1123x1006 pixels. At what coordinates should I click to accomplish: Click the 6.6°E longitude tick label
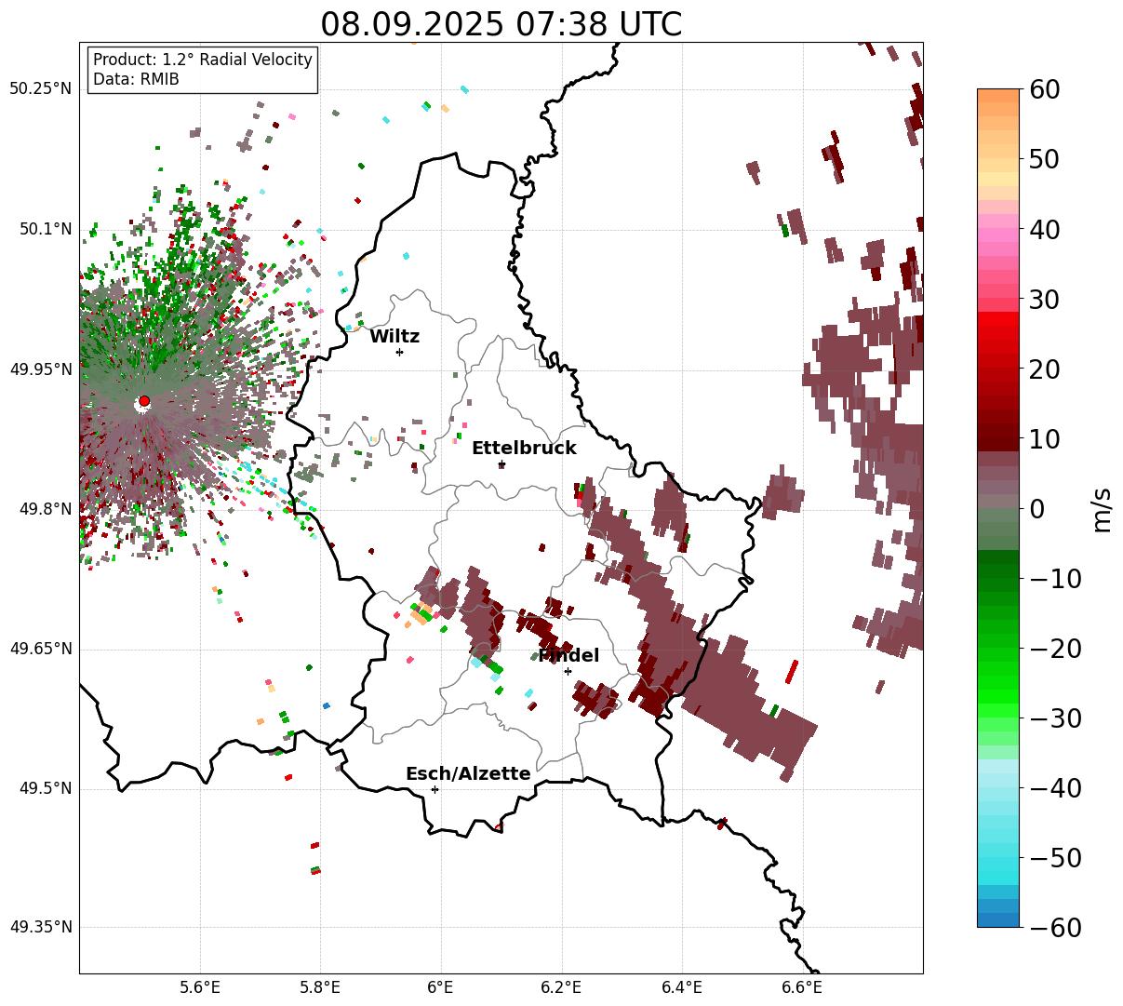click(802, 987)
